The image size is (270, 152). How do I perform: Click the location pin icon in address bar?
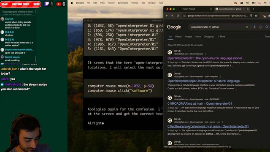click(251, 16)
